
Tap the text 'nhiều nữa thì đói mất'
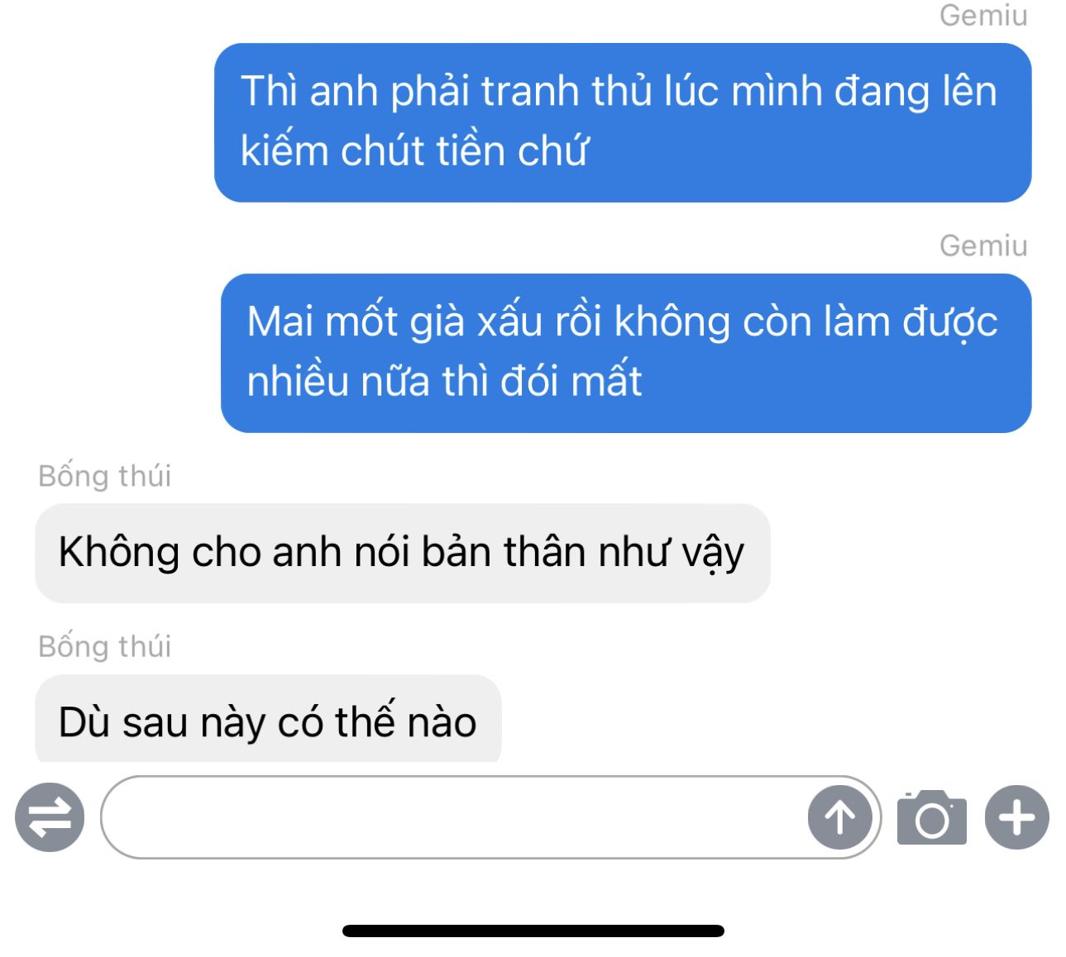click(444, 381)
